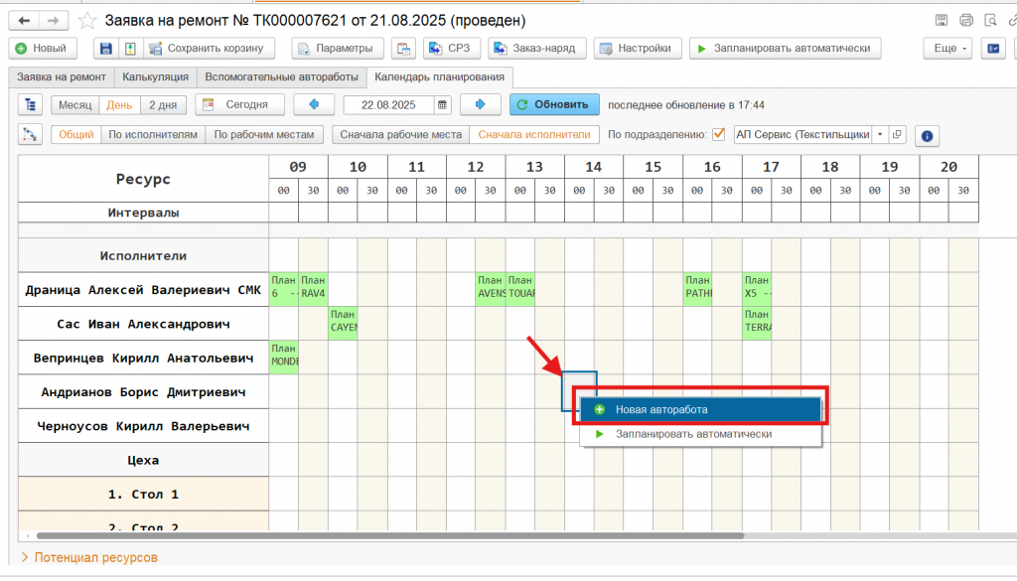Go to next day with right arrow

[480, 104]
